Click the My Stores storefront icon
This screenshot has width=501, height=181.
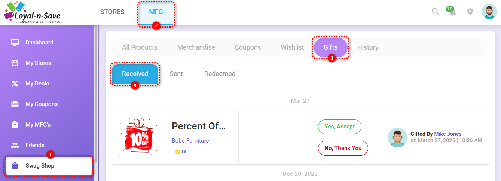pos(15,63)
